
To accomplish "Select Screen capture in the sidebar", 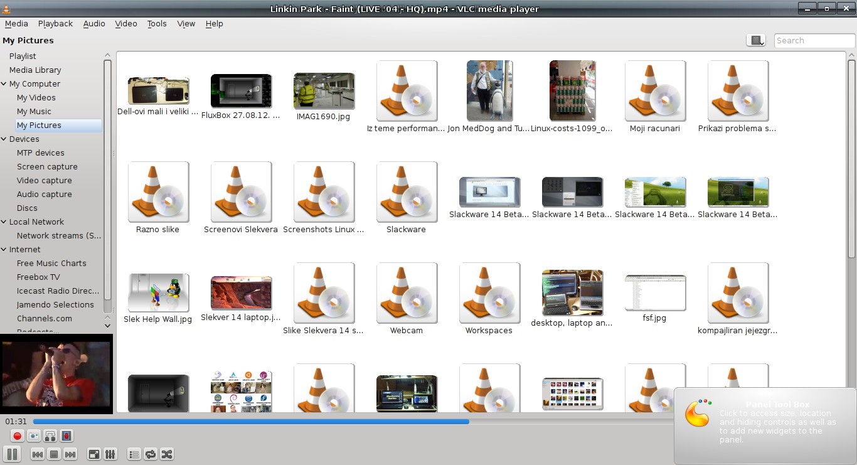I will tap(47, 167).
